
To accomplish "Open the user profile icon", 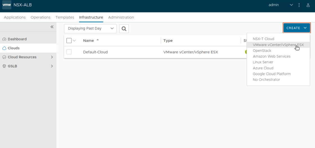I will (x=308, y=5).
